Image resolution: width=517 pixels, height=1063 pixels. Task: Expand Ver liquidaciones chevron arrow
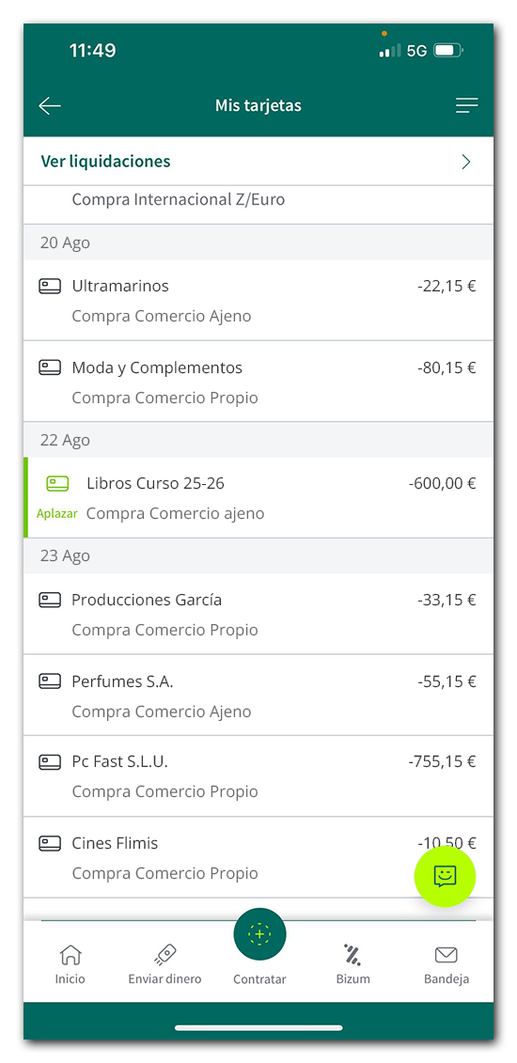click(x=465, y=162)
